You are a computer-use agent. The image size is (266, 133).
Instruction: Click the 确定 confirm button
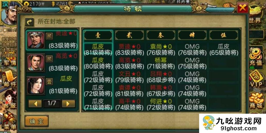[x=37, y=121]
